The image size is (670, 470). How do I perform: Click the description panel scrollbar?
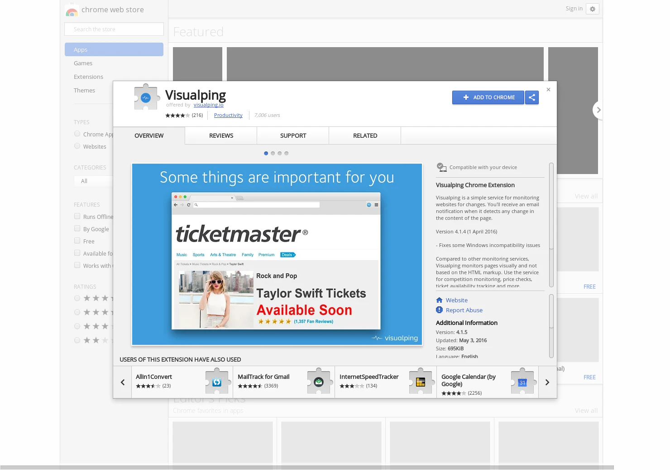point(551,225)
